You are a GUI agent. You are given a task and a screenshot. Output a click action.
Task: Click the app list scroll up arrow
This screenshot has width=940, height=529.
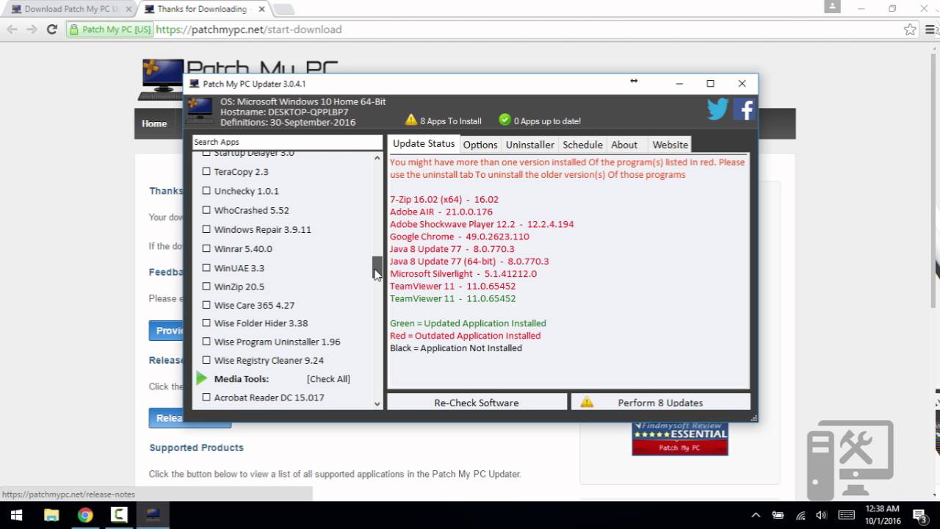377,158
